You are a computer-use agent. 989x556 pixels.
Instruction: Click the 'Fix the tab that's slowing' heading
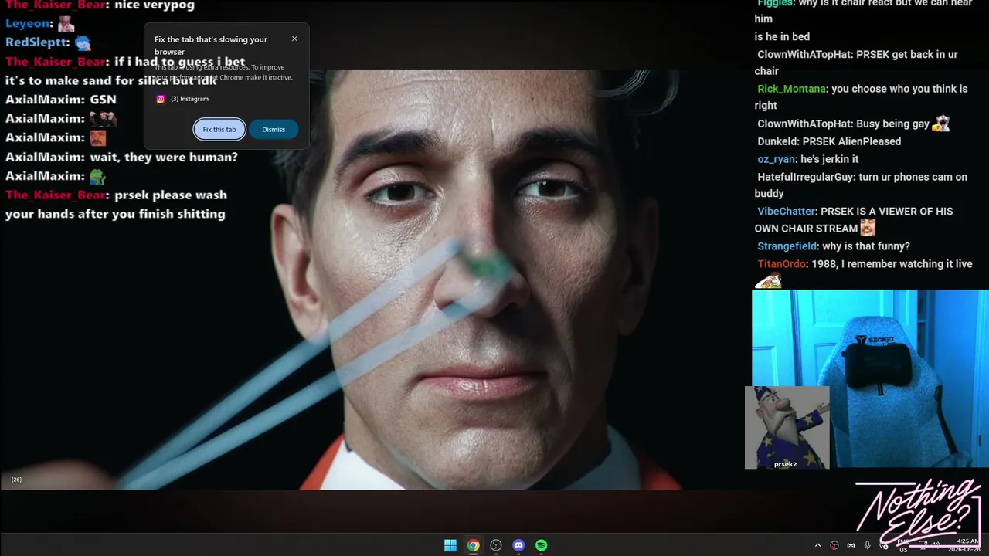coord(211,46)
